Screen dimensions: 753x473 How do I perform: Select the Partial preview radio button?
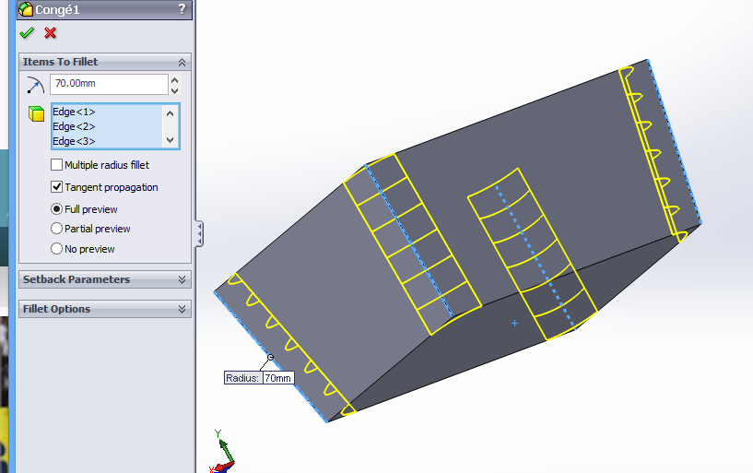coord(57,229)
